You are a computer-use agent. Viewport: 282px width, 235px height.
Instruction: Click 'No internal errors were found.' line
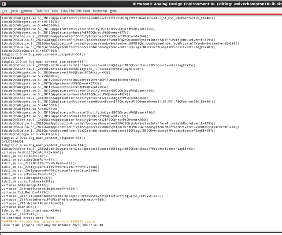[x=29, y=218]
